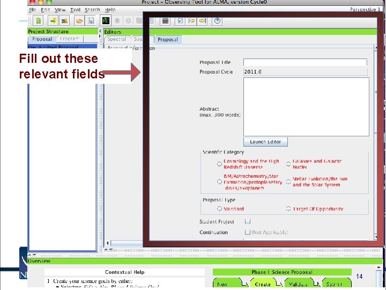The image size is (386, 290).
Task: Click the yellow forward-arrow toolbar icon
Action: [202, 21]
